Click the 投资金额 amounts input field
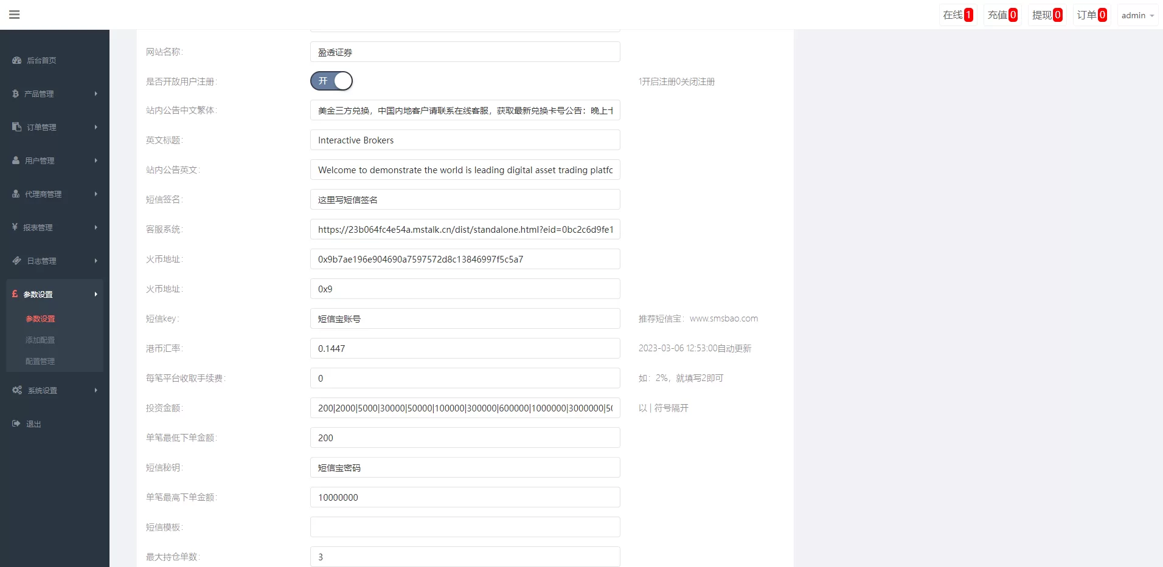 click(465, 408)
